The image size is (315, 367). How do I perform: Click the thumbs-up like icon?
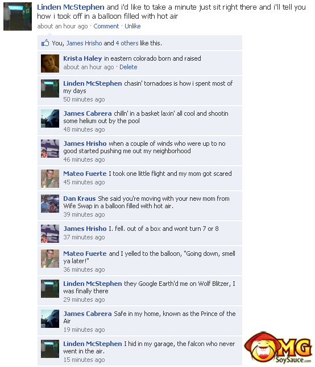coord(45,43)
